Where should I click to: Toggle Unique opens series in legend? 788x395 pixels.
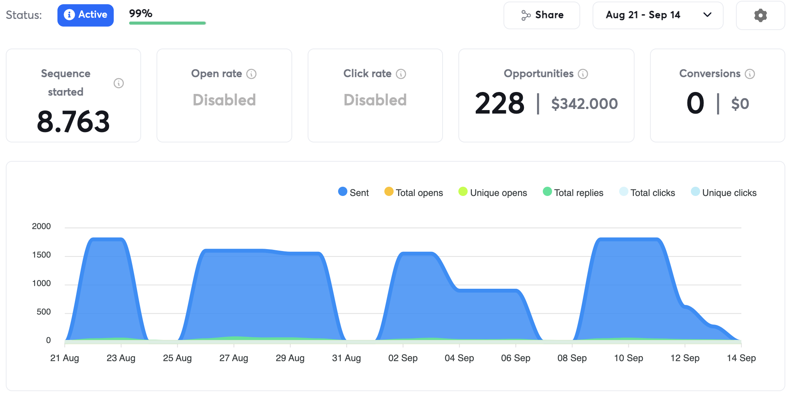(x=492, y=192)
